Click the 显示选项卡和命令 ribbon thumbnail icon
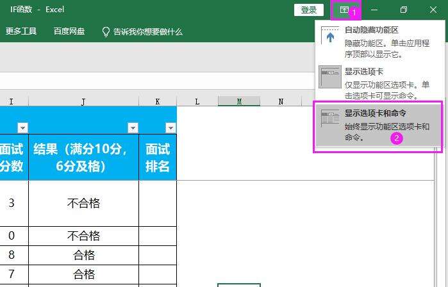448x287 pixels. pyautogui.click(x=330, y=118)
